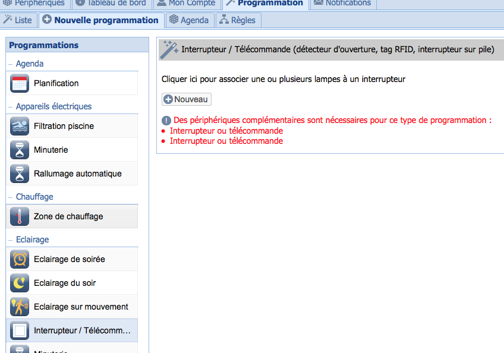Collapse the Agenda section
Image resolution: width=504 pixels, height=353 pixels.
11,64
